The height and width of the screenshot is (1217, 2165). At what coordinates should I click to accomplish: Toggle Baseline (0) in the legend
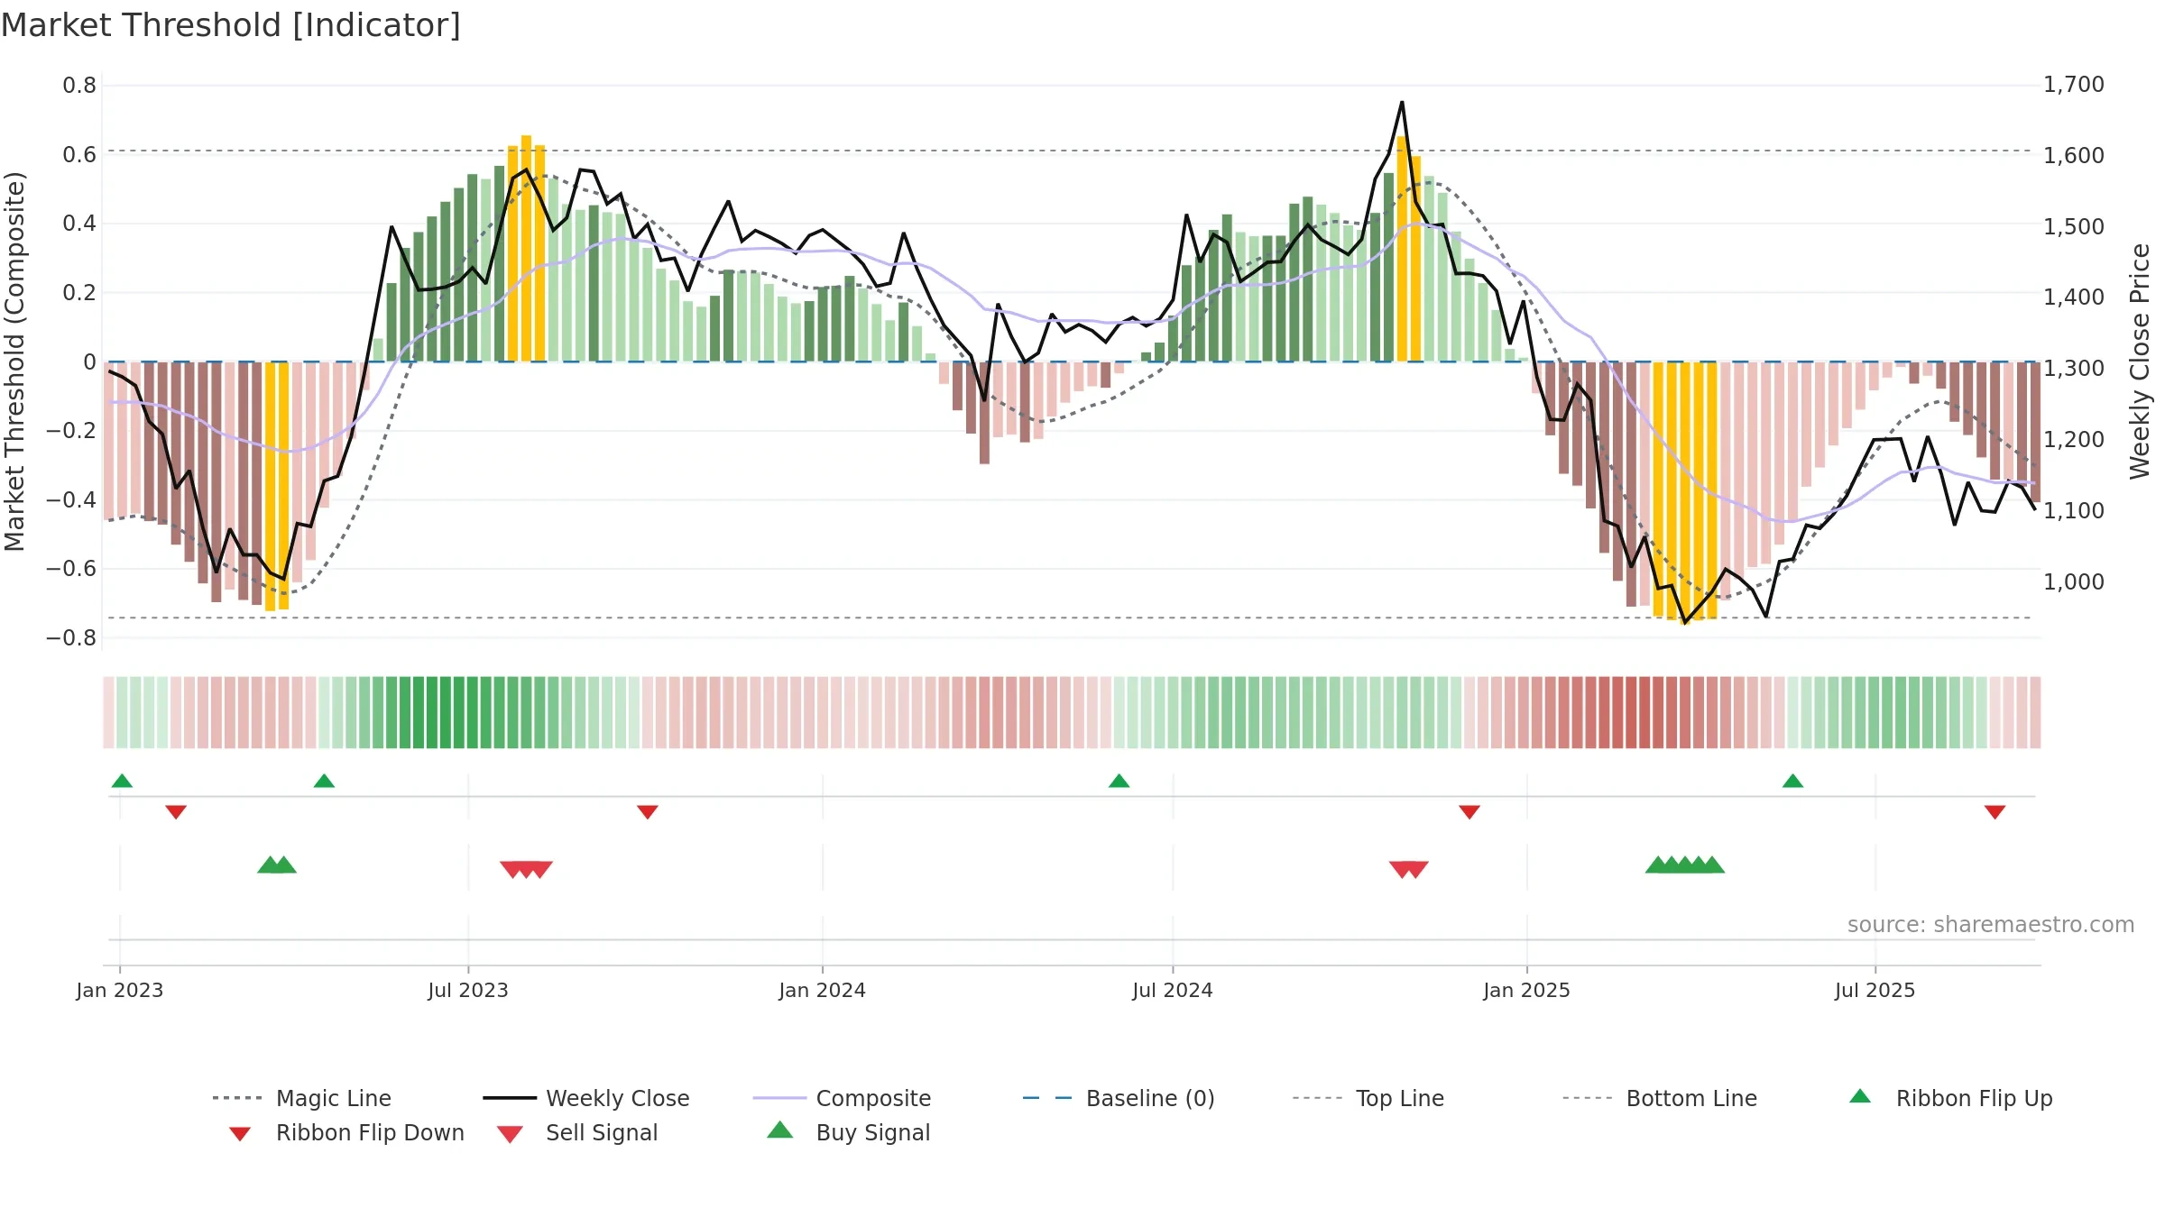pyautogui.click(x=1119, y=1098)
